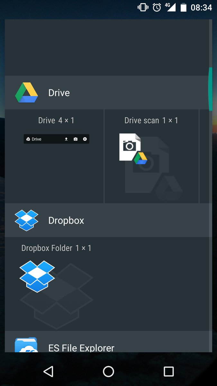Click the 'Drive scan 1 × 1' label
217x386 pixels.
coord(151,120)
